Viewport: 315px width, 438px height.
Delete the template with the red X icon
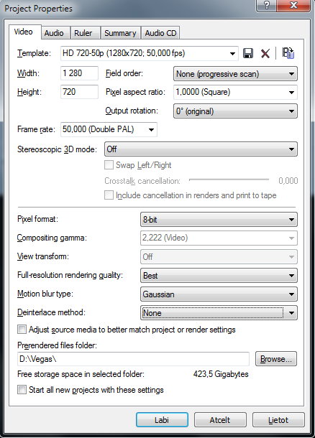(x=265, y=53)
